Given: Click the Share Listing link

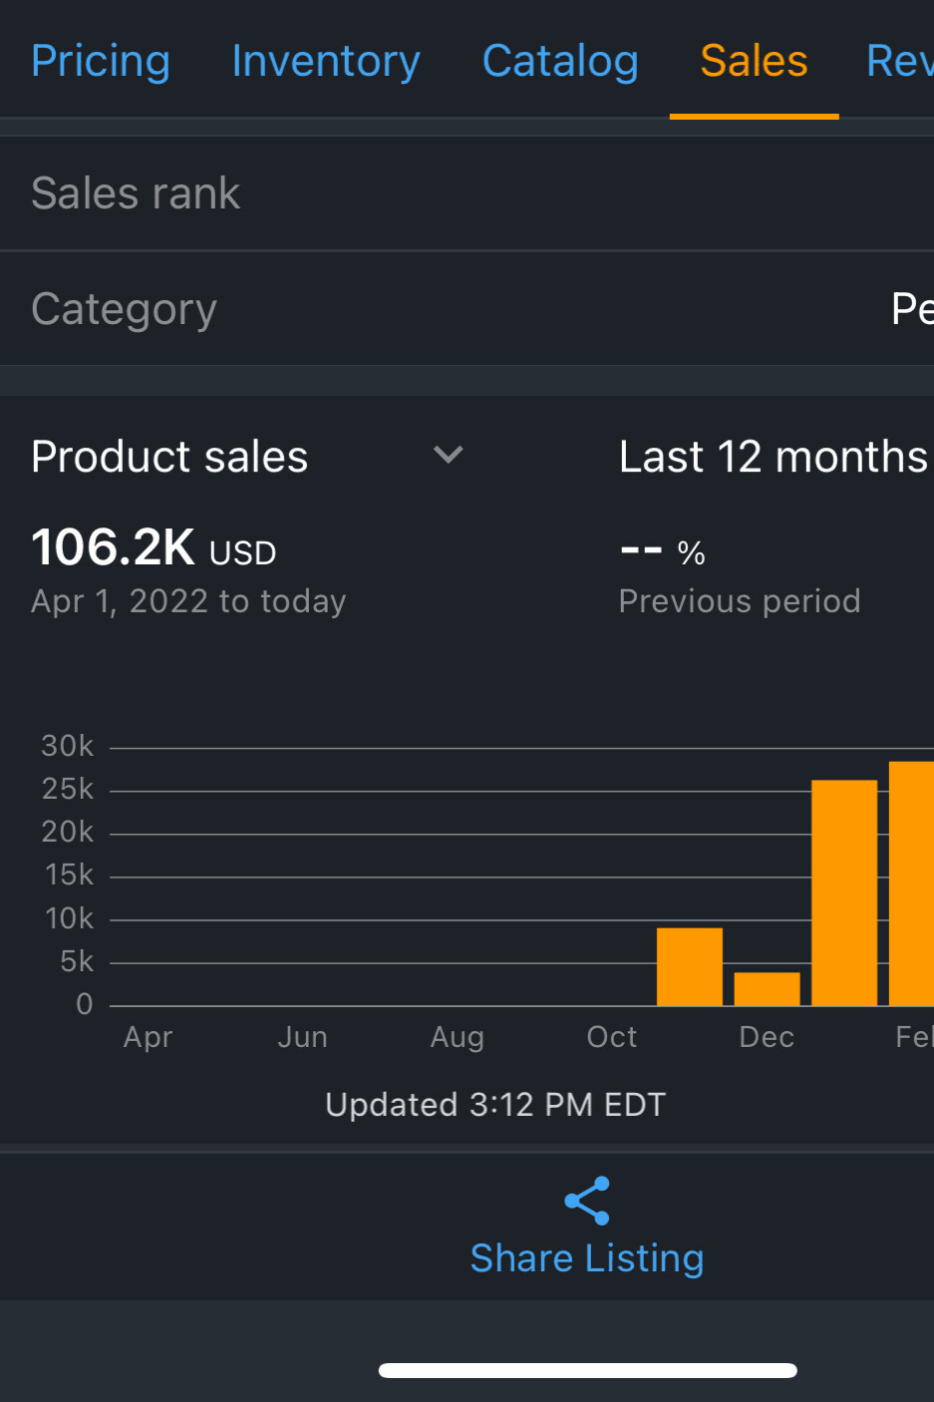Looking at the screenshot, I should pyautogui.click(x=587, y=1258).
